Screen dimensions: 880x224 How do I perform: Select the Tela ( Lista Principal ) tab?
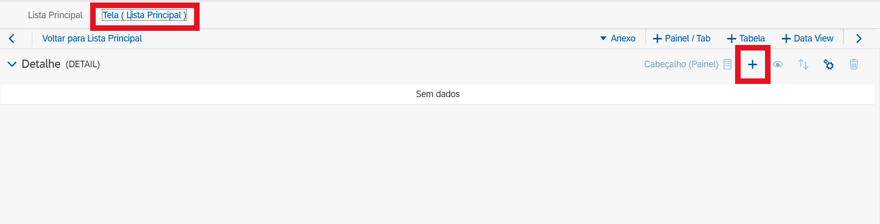(x=144, y=15)
